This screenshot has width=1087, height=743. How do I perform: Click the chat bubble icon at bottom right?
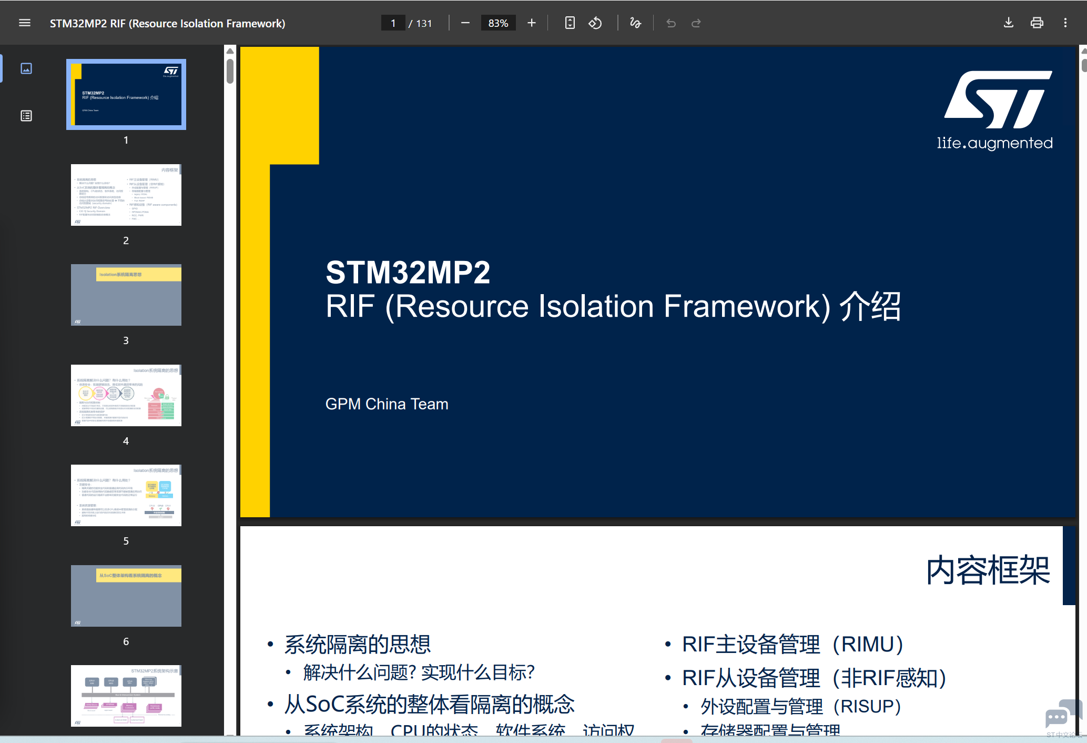(x=1063, y=714)
